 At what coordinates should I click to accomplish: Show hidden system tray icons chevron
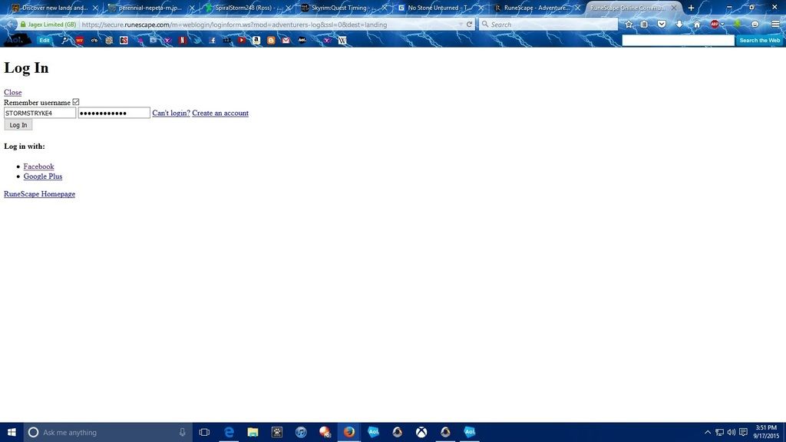click(x=707, y=432)
